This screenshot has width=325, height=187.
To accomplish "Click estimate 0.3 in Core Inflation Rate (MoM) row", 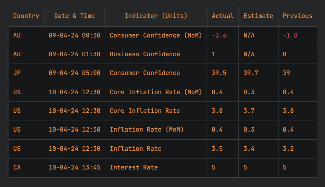I will coord(249,92).
